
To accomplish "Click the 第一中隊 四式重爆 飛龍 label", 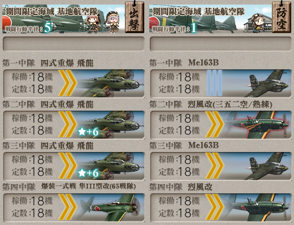I will click(48, 63).
